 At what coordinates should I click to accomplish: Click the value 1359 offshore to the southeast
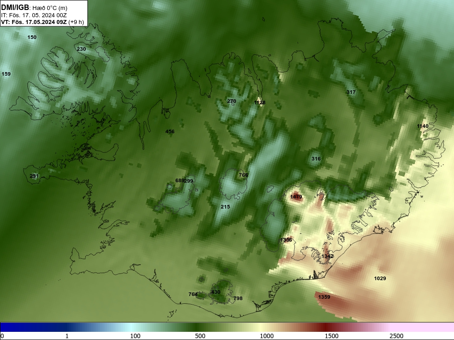tap(324, 297)
